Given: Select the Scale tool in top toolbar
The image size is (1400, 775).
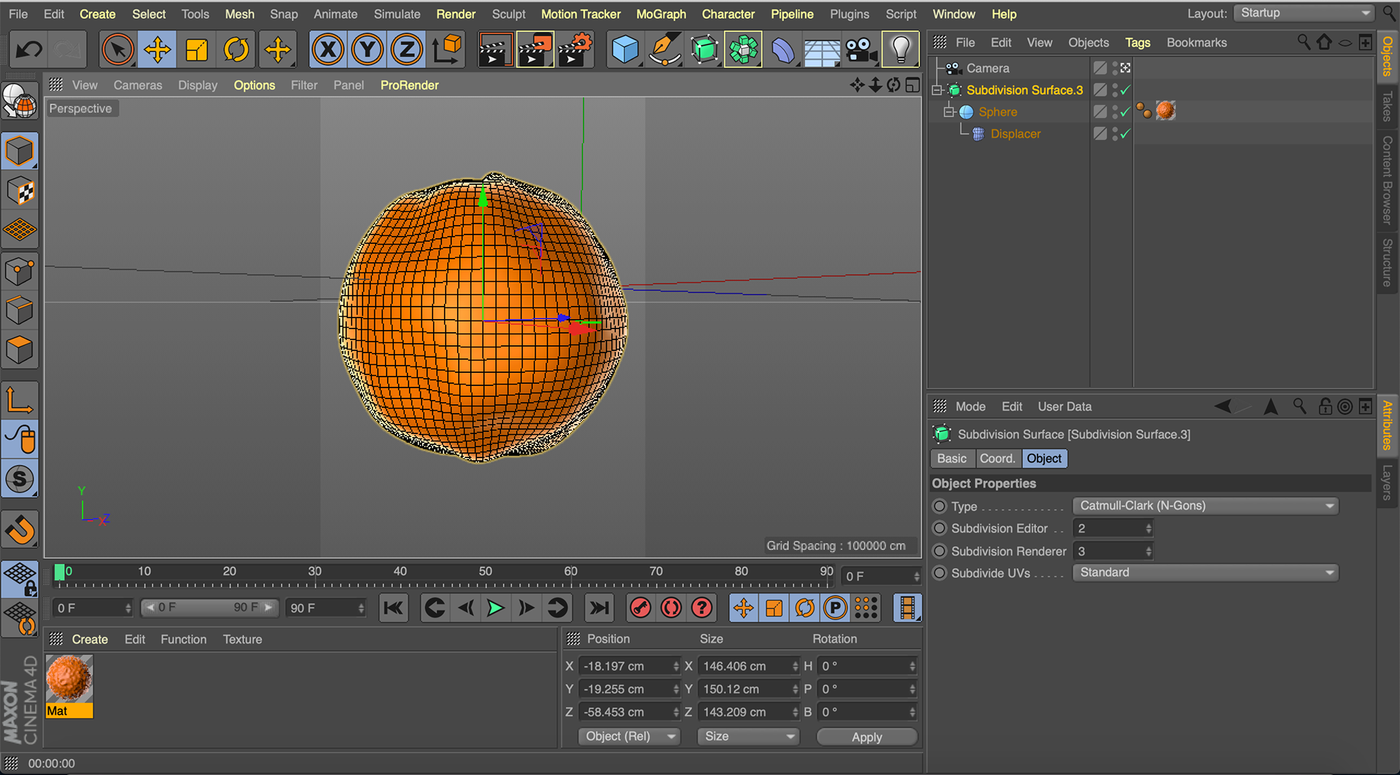Looking at the screenshot, I should tap(196, 50).
